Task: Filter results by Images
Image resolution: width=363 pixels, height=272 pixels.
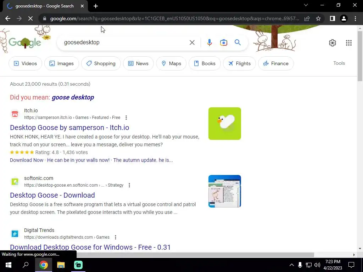Action: pyautogui.click(x=62, y=63)
